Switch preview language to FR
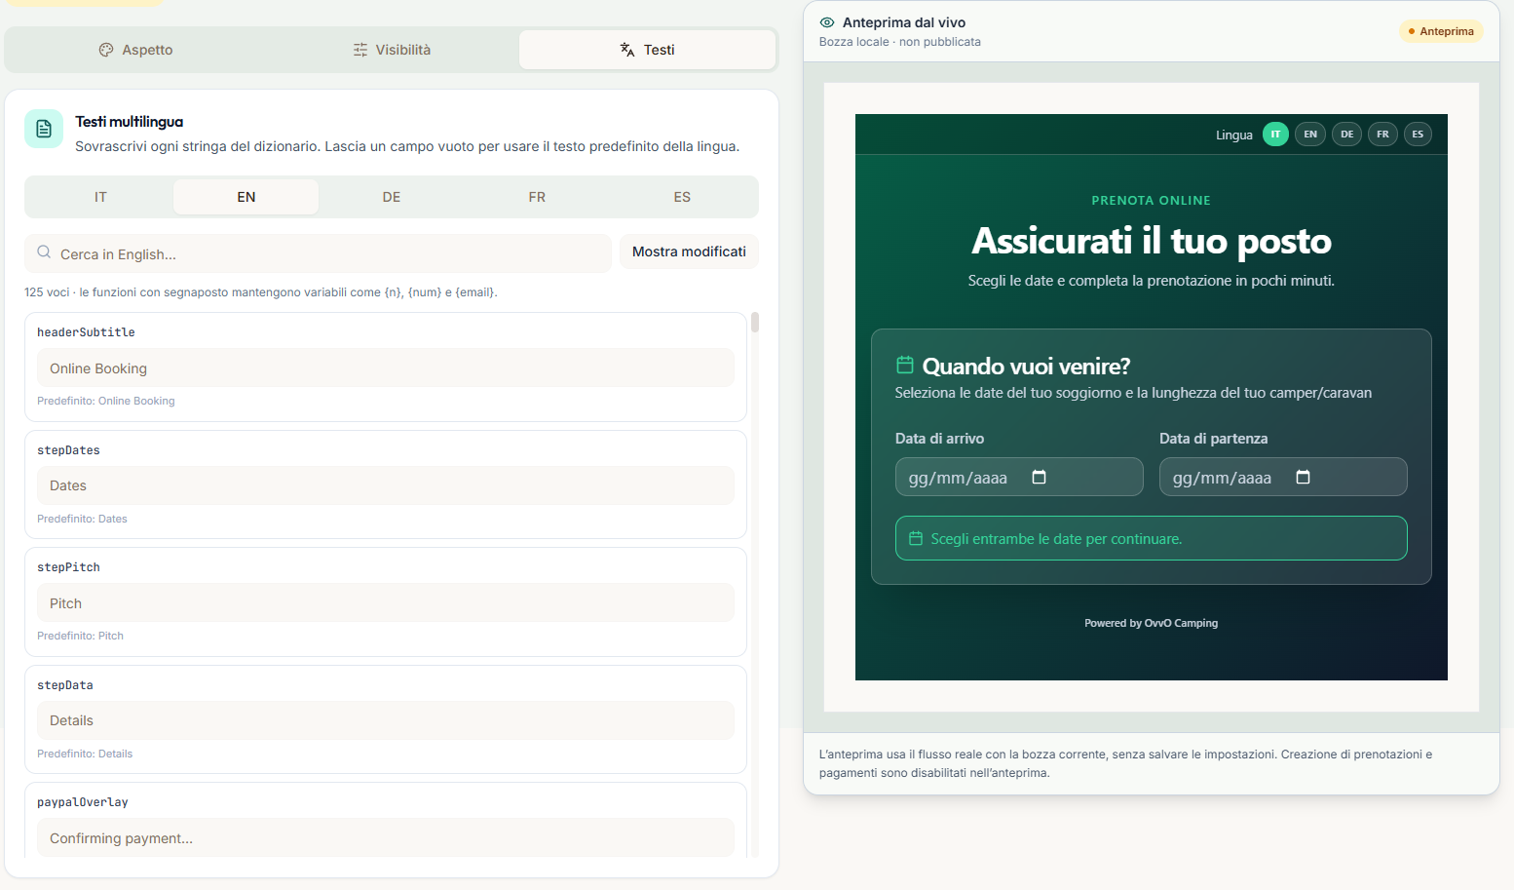Screen dimensions: 1514x890 1382,135
